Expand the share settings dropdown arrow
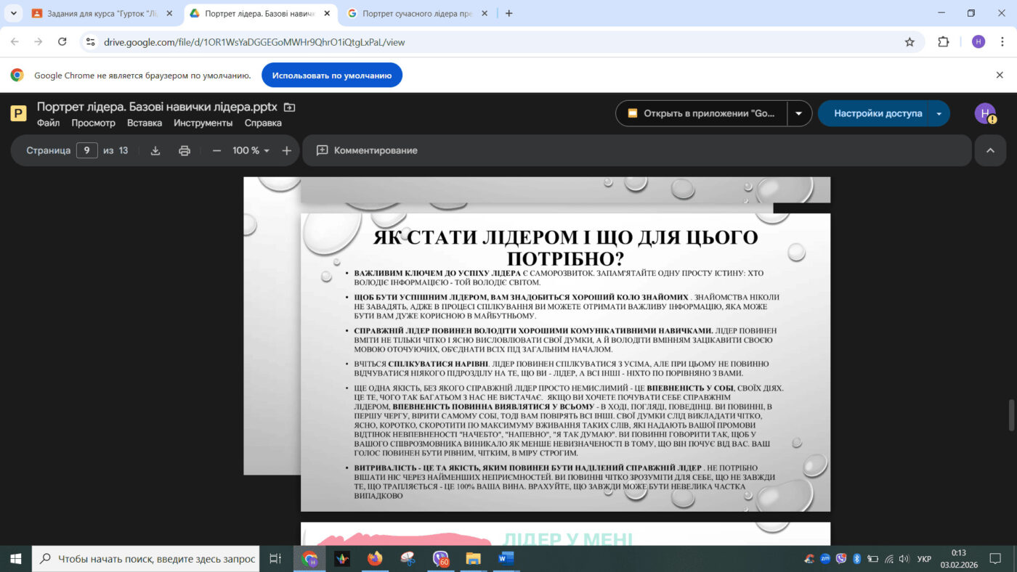Image resolution: width=1017 pixels, height=572 pixels. 939,113
